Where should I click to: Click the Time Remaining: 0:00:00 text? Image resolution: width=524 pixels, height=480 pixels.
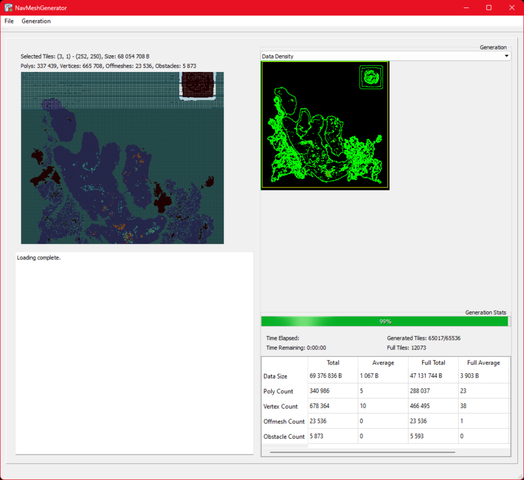296,348
